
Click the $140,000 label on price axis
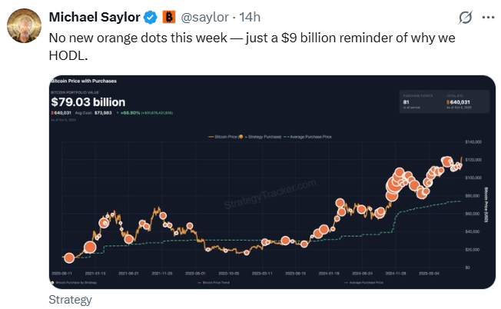473,143
